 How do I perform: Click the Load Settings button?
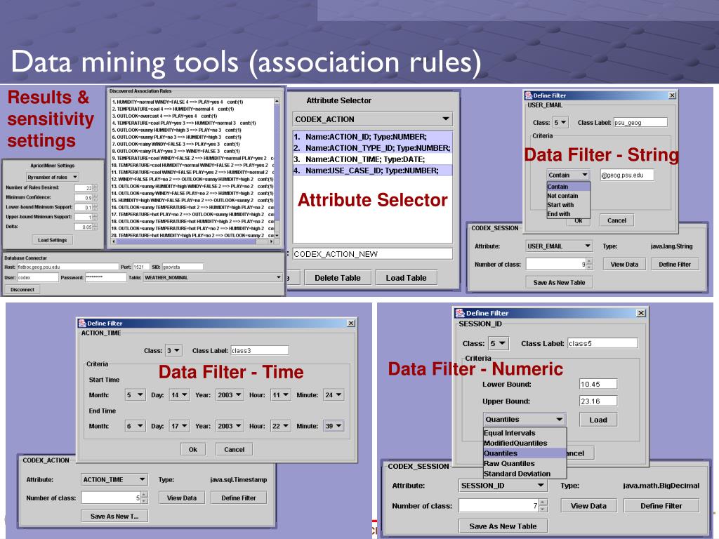pos(52,240)
